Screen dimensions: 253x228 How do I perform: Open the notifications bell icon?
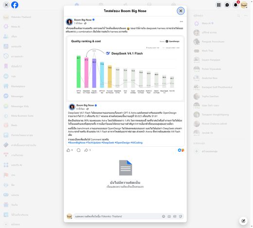(x=235, y=5)
